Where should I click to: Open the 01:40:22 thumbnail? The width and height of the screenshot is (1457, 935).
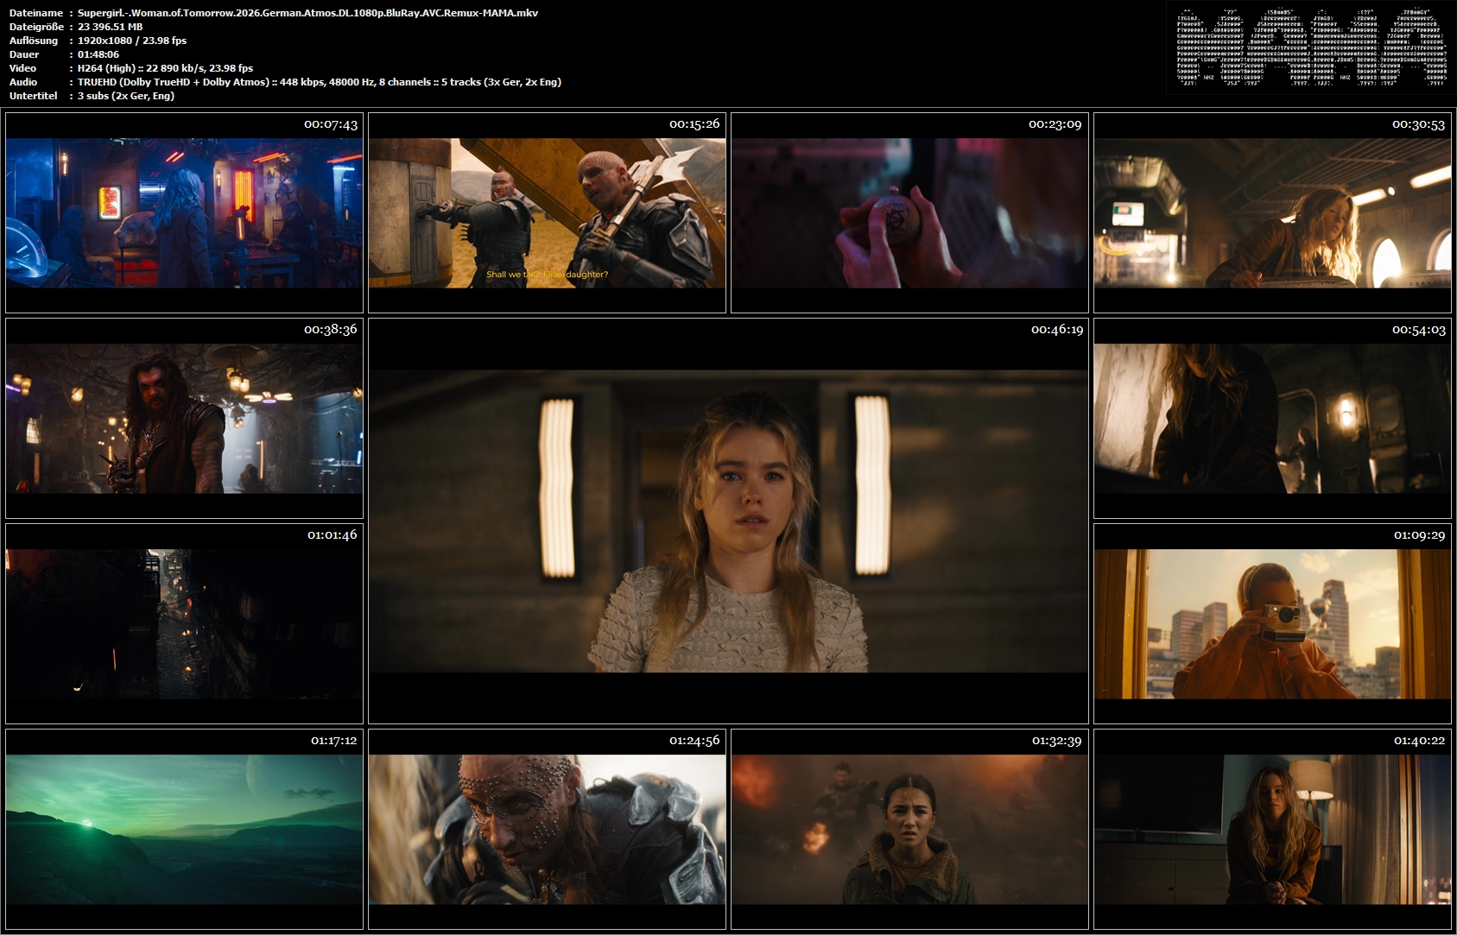1272,829
